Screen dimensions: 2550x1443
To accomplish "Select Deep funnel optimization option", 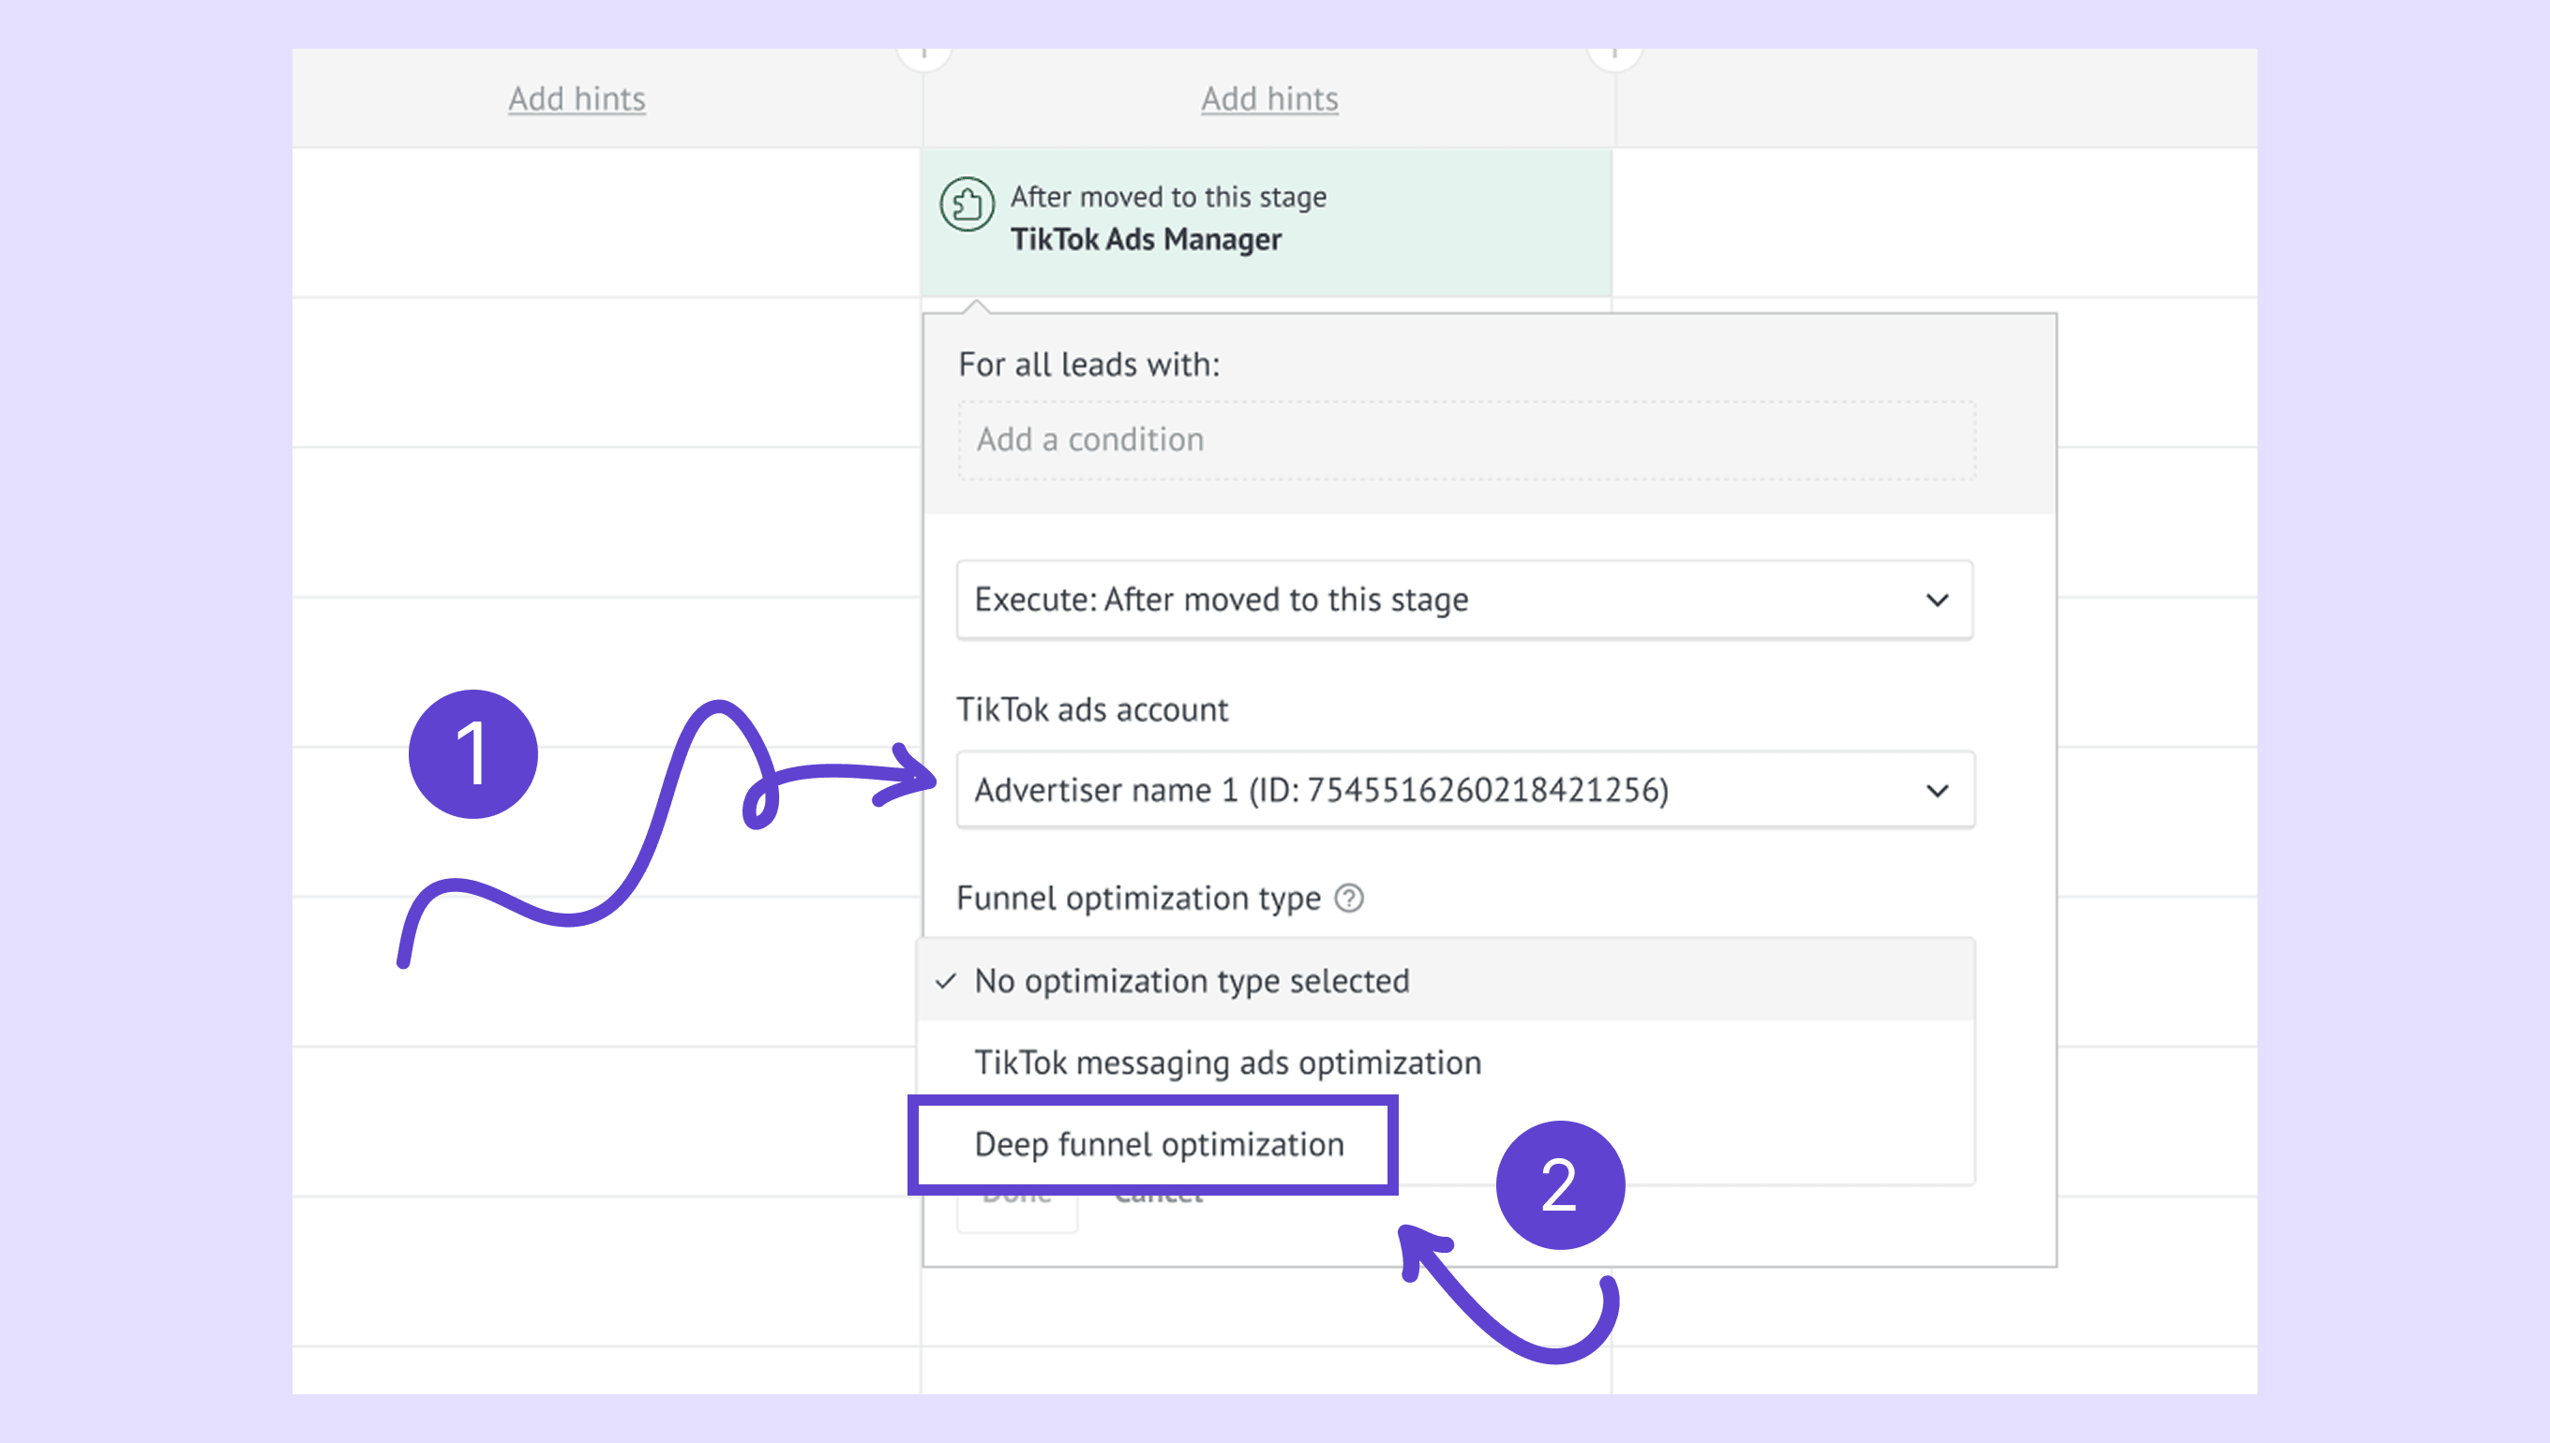I will (x=1158, y=1145).
